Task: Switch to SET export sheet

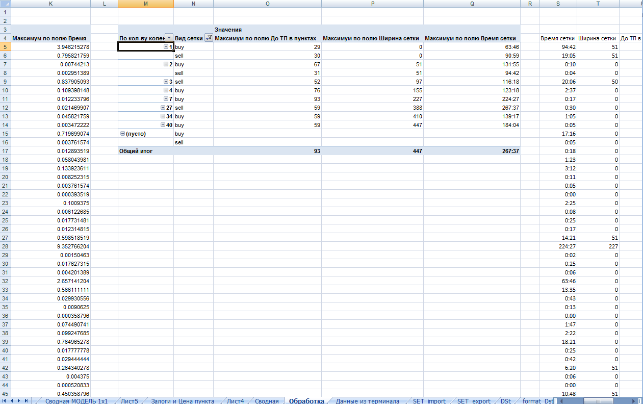Action: pos(474,401)
